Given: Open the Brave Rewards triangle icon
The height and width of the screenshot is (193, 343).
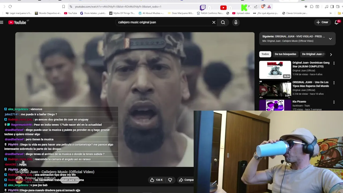Looking at the screenshot, I should click(269, 6).
